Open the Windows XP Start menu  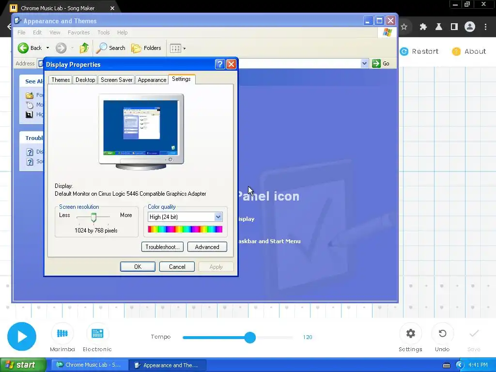pos(23,365)
